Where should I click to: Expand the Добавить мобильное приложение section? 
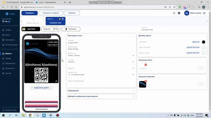(x=101, y=96)
